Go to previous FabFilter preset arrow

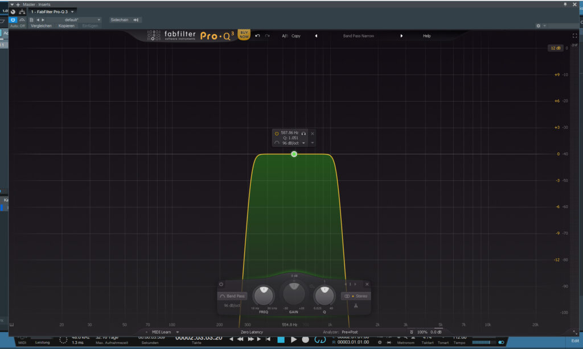(x=316, y=36)
